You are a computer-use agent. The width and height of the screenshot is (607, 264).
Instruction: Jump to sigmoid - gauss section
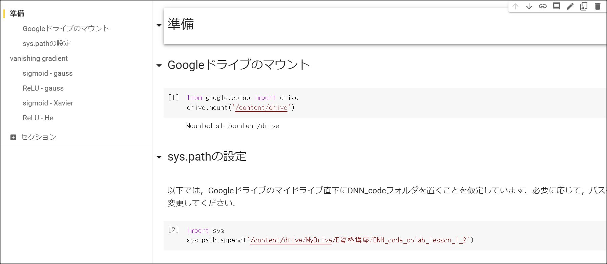(48, 73)
